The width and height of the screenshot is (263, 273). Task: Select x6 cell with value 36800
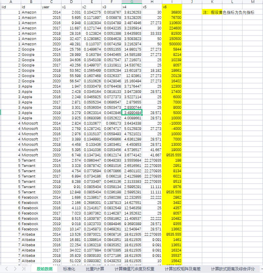click(x=172, y=12)
